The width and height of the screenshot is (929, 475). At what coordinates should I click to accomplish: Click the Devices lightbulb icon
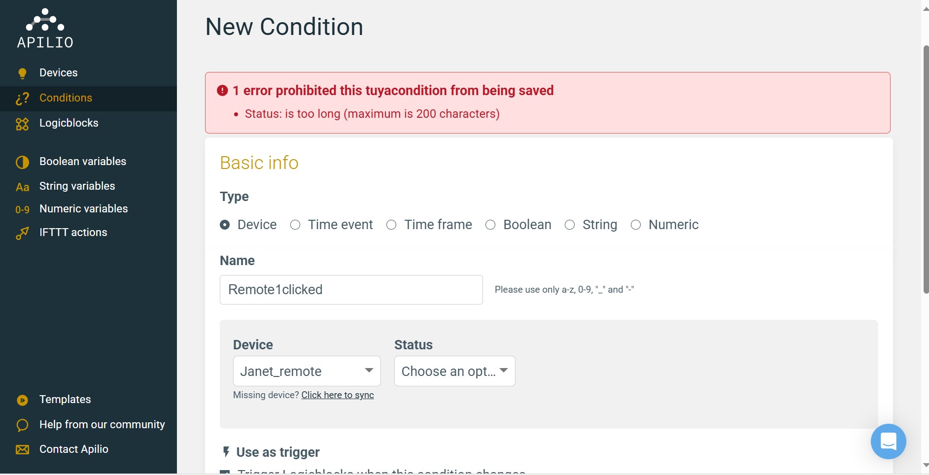pyautogui.click(x=22, y=73)
